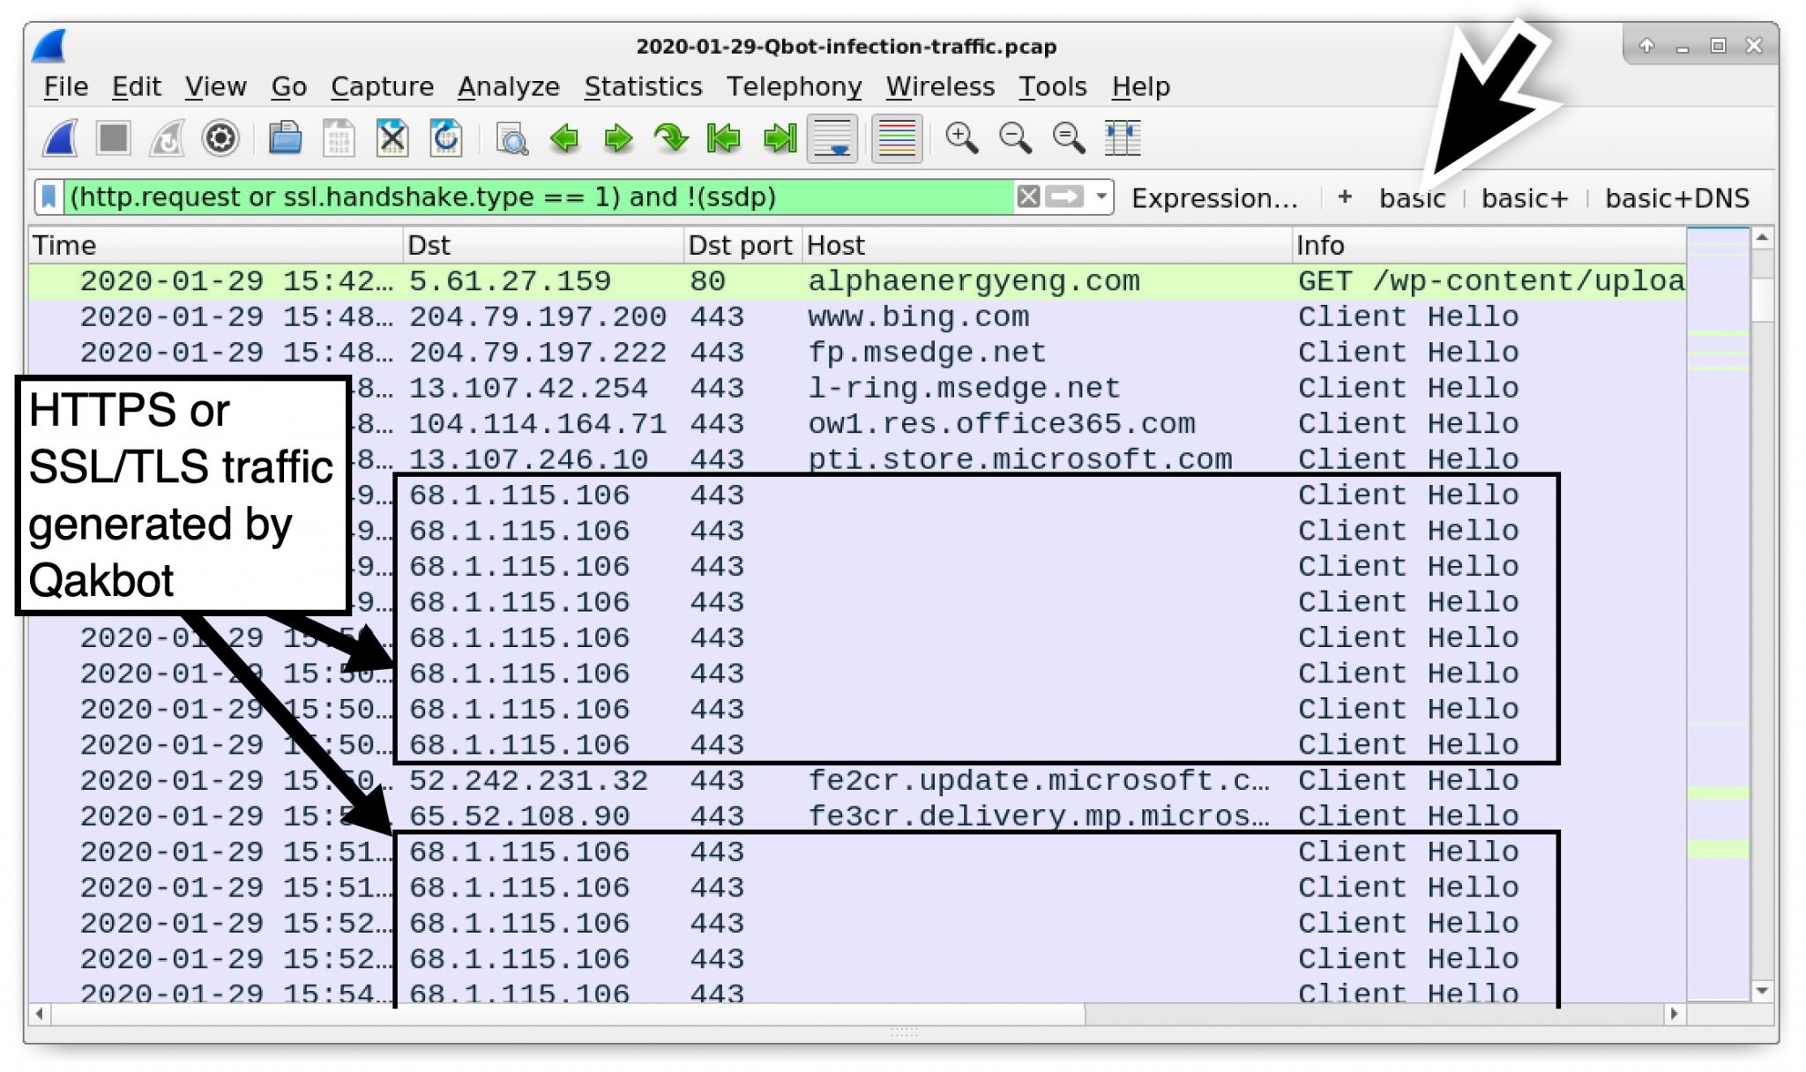Toggle packet list colorization

[897, 138]
